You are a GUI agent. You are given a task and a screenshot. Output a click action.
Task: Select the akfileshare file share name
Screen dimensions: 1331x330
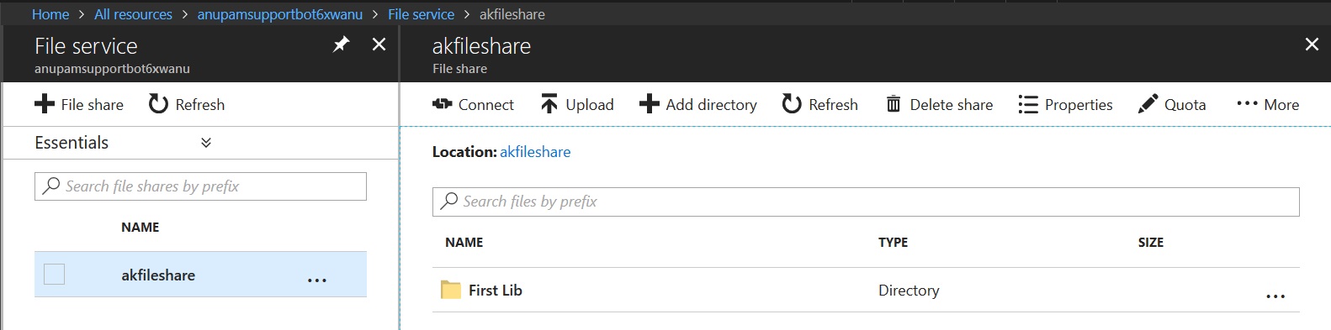tap(158, 275)
